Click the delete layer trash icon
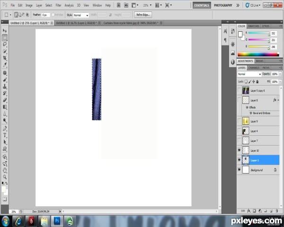Image resolution: width=284 pixels, height=227 pixels. click(276, 211)
